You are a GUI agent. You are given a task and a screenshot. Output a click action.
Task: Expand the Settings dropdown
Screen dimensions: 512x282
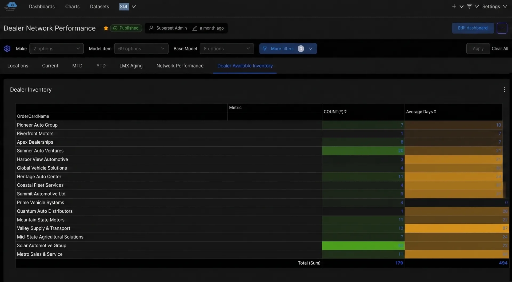pos(505,7)
